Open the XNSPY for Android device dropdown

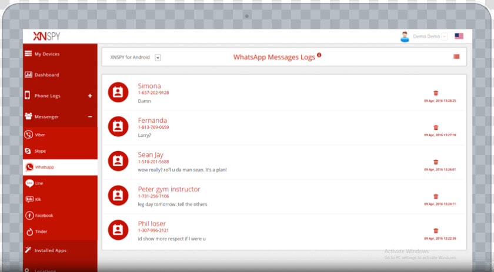click(158, 58)
